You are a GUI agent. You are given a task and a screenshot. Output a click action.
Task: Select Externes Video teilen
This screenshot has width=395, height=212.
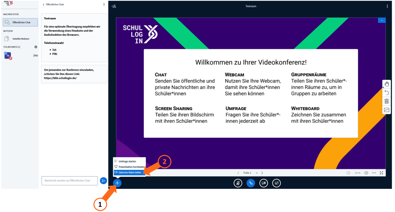[129, 172]
